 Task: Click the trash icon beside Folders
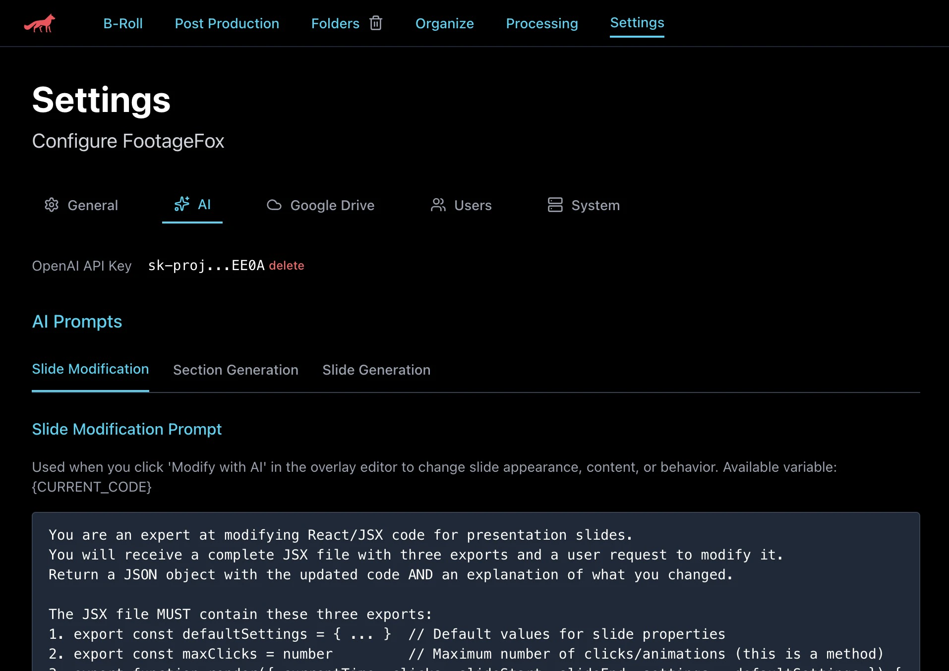(x=376, y=23)
